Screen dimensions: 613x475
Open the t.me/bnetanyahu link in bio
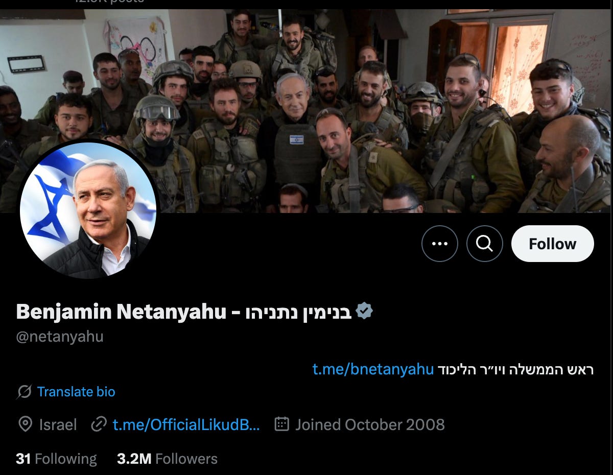point(373,369)
